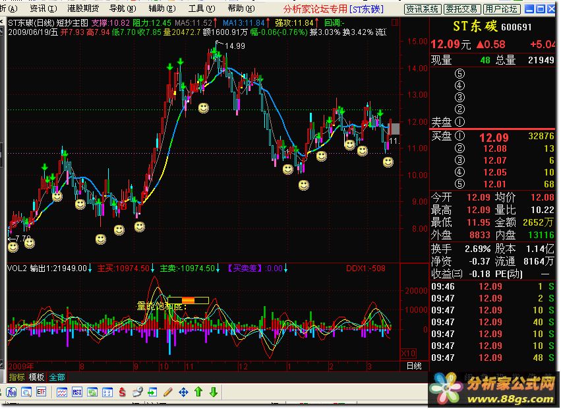Select the pencil drawing tool
561x409 pixels.
tap(167, 392)
